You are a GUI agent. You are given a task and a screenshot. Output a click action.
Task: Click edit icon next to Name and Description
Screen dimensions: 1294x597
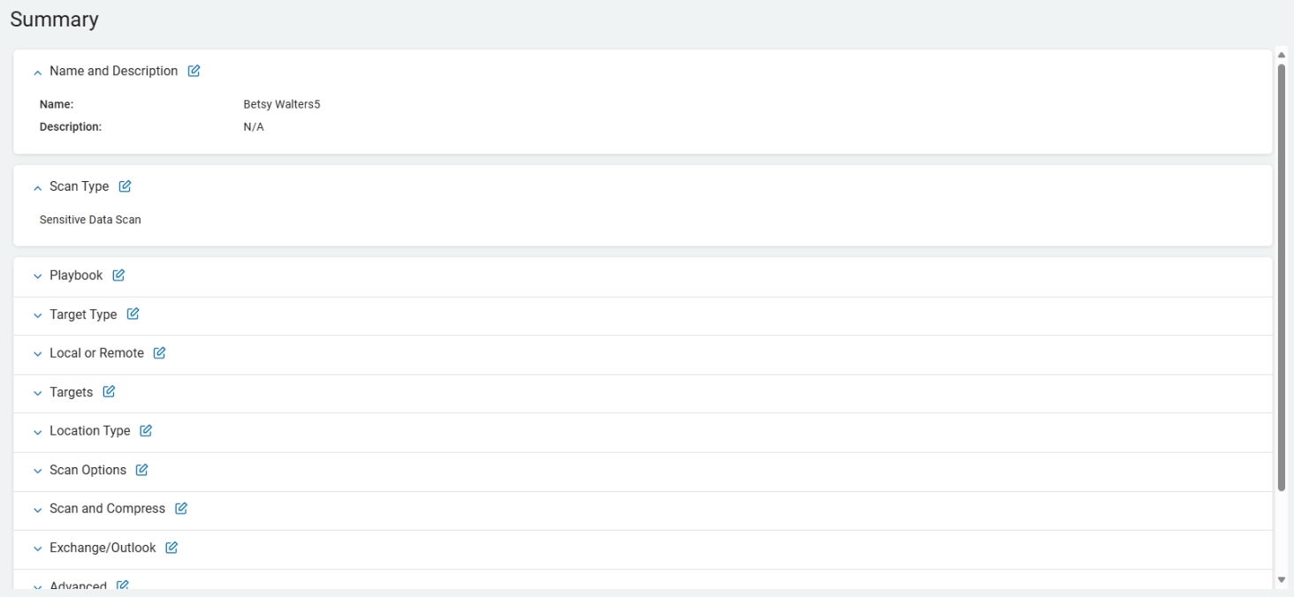tap(194, 72)
